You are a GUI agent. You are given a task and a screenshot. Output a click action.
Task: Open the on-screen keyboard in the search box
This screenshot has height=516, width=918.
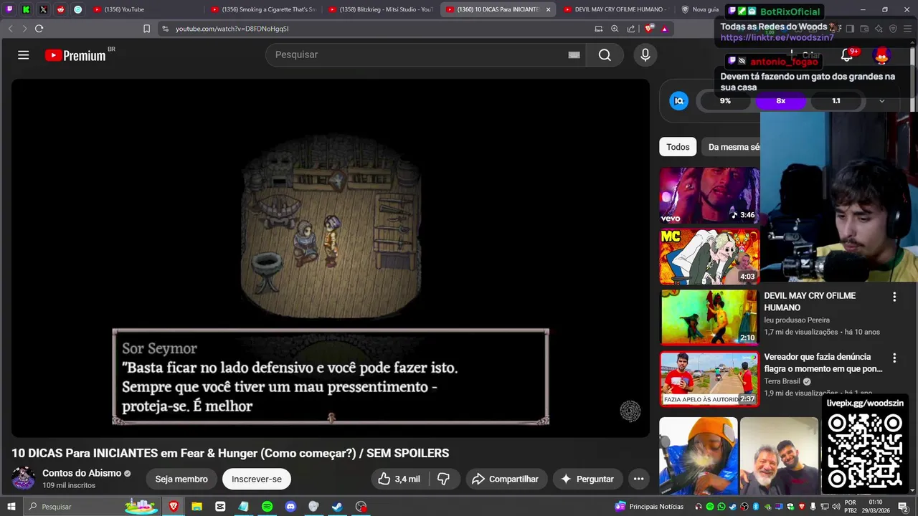(x=574, y=55)
